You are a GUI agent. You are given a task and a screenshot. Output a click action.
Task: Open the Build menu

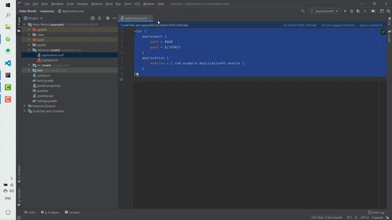click(x=109, y=4)
